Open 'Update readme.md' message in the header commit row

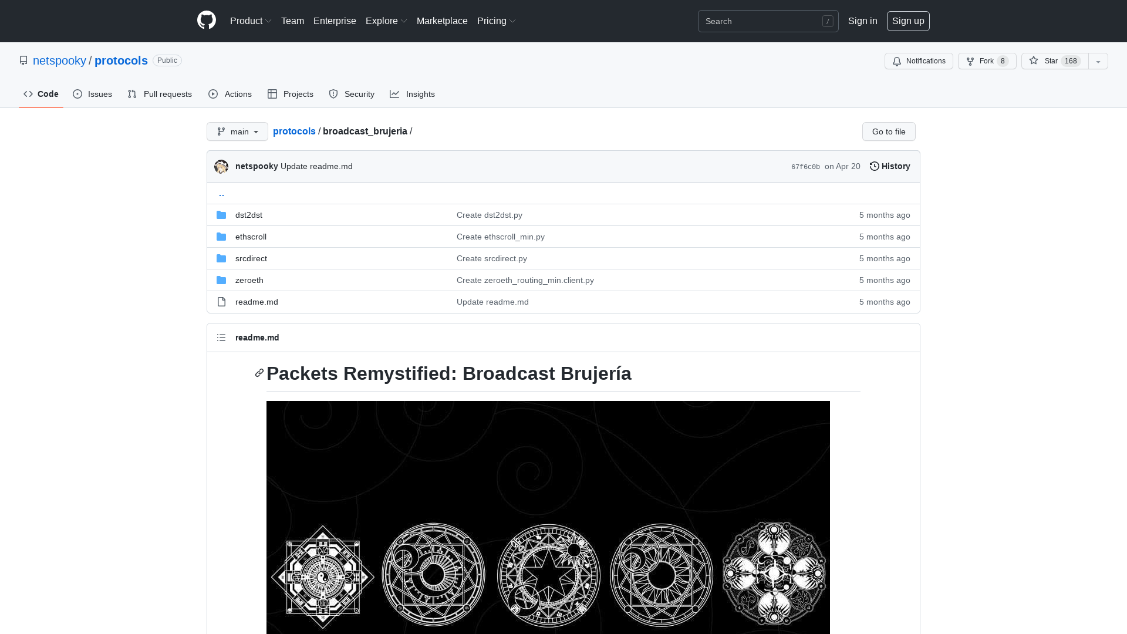[x=316, y=166]
